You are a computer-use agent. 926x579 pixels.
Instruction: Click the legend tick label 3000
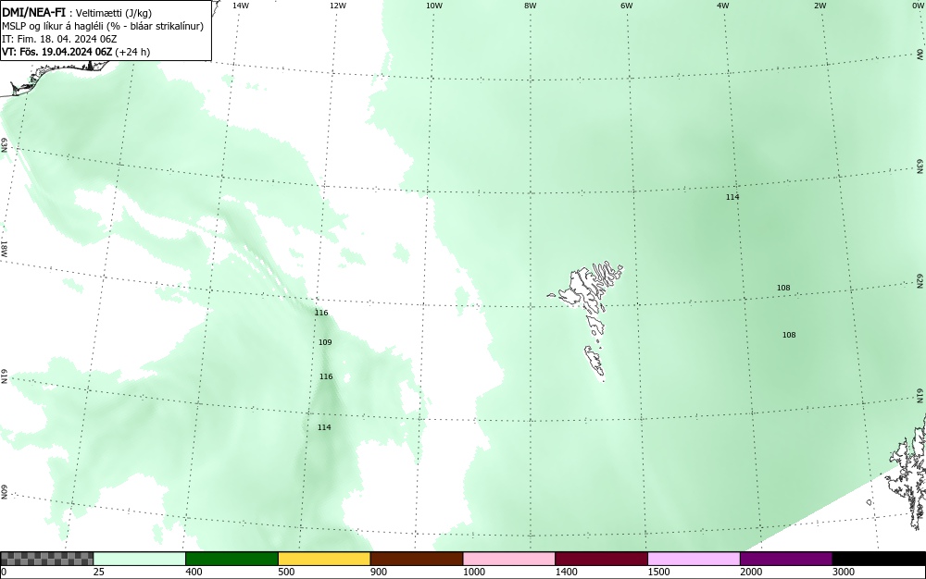tap(844, 572)
